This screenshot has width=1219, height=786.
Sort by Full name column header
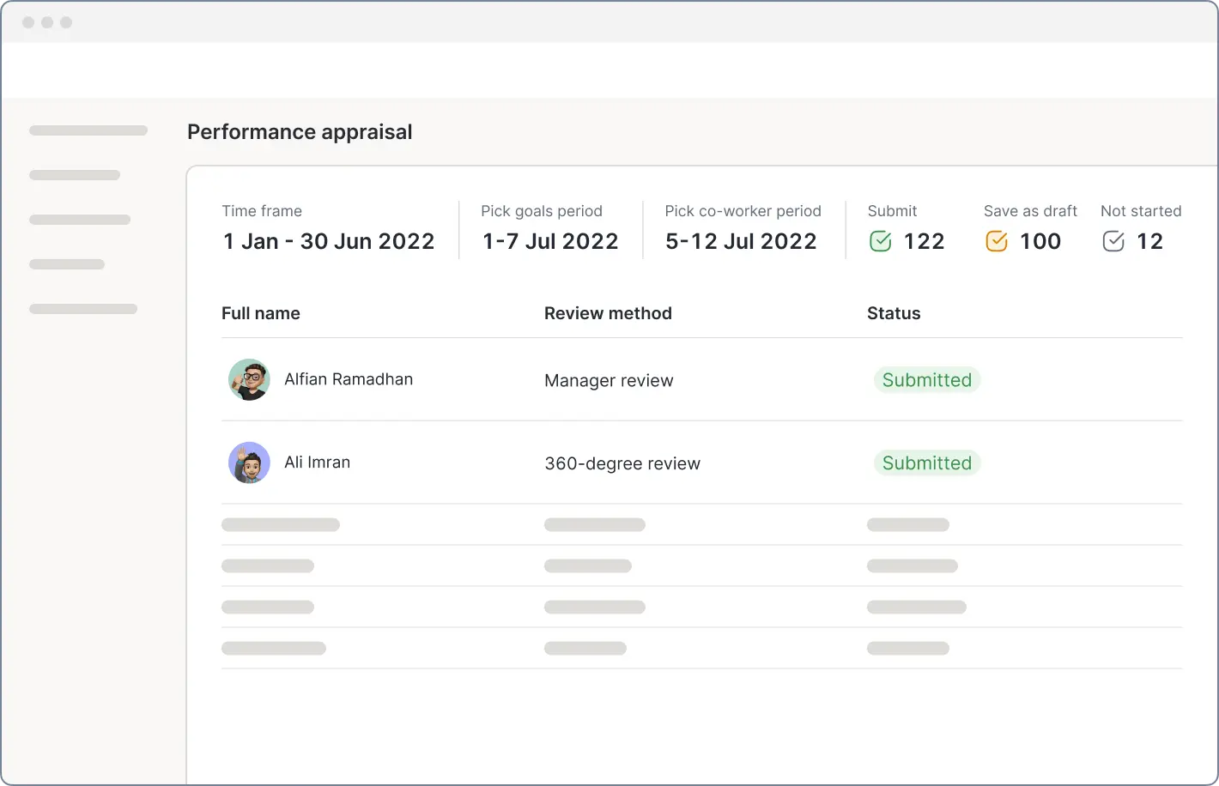click(x=261, y=313)
